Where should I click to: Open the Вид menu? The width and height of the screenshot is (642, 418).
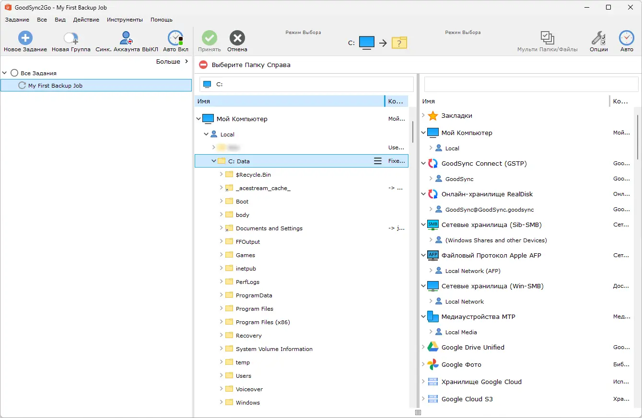tap(60, 20)
